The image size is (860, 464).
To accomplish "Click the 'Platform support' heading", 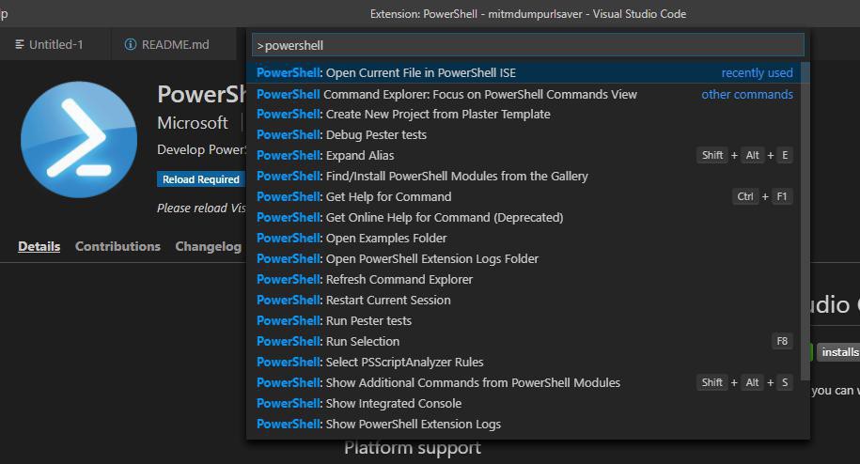I will (413, 448).
